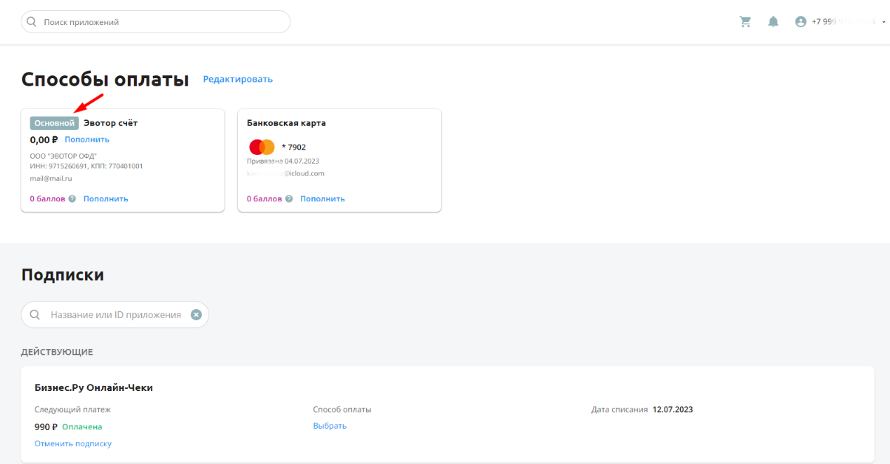Focus the 'Название или ID приложения' field
Viewport: 890px width, 464px height.
(115, 314)
